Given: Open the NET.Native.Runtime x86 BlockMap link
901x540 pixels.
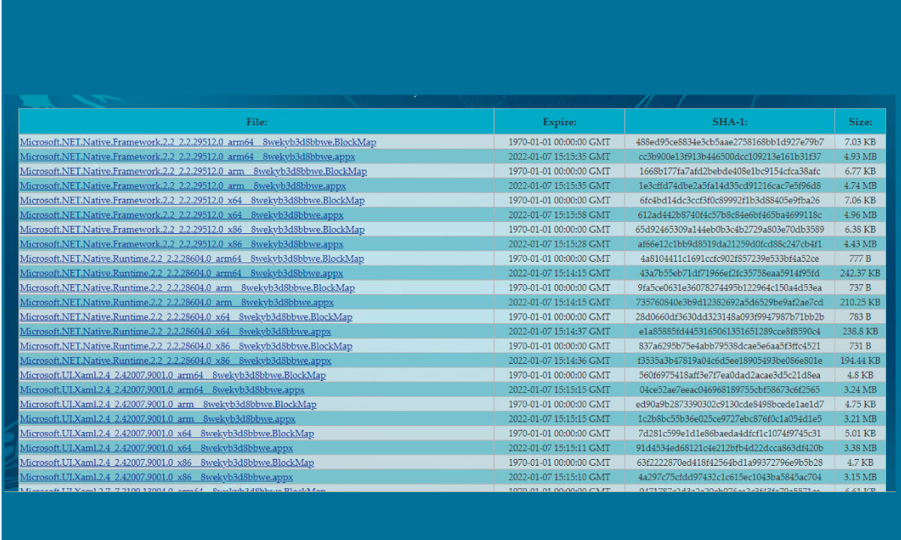Looking at the screenshot, I should pos(186,346).
